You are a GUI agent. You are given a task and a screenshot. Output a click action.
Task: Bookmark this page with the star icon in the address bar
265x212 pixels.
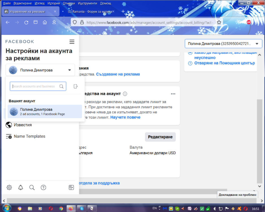[219, 22]
